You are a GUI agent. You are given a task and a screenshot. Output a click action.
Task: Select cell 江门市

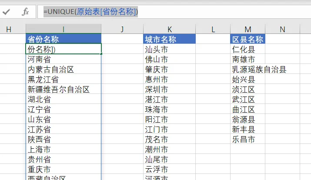point(169,129)
